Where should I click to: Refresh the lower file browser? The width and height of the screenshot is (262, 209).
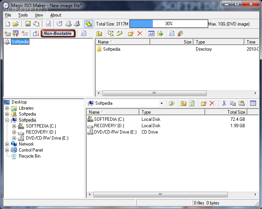pyautogui.click(x=192, y=104)
